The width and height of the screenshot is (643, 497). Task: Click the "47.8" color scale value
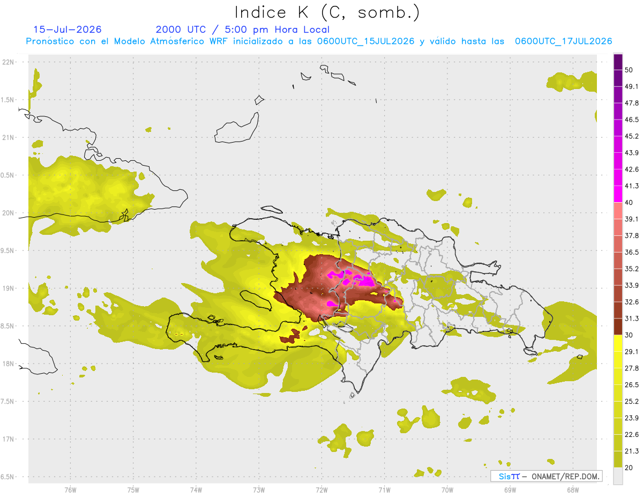point(631,103)
